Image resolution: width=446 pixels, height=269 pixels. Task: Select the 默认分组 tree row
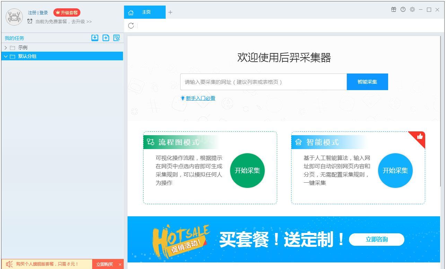coord(62,56)
